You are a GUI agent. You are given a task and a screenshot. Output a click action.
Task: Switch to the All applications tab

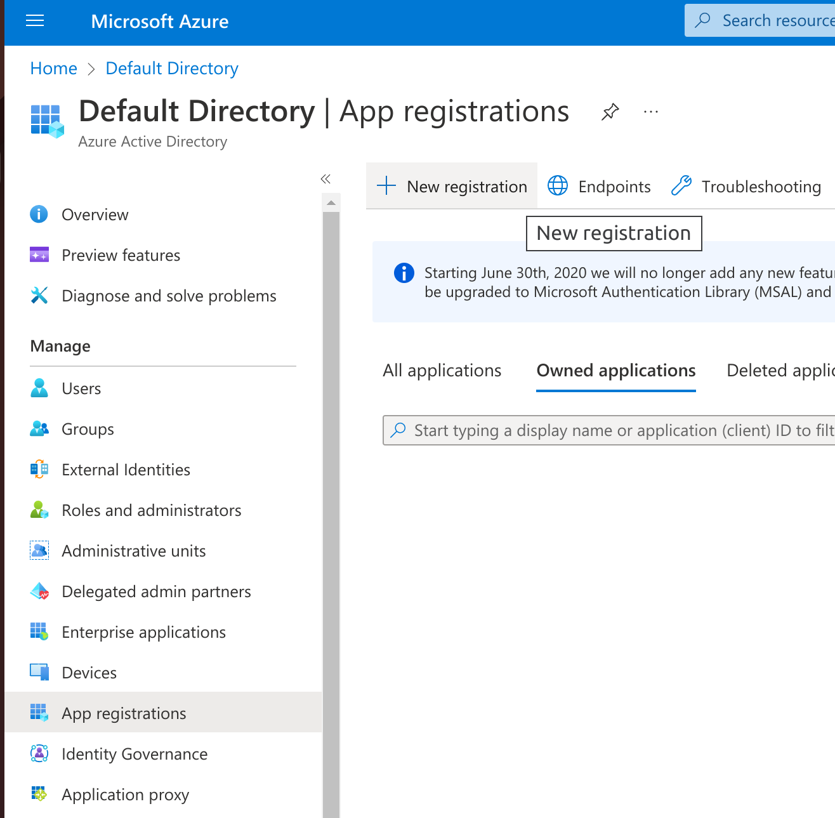point(442,370)
